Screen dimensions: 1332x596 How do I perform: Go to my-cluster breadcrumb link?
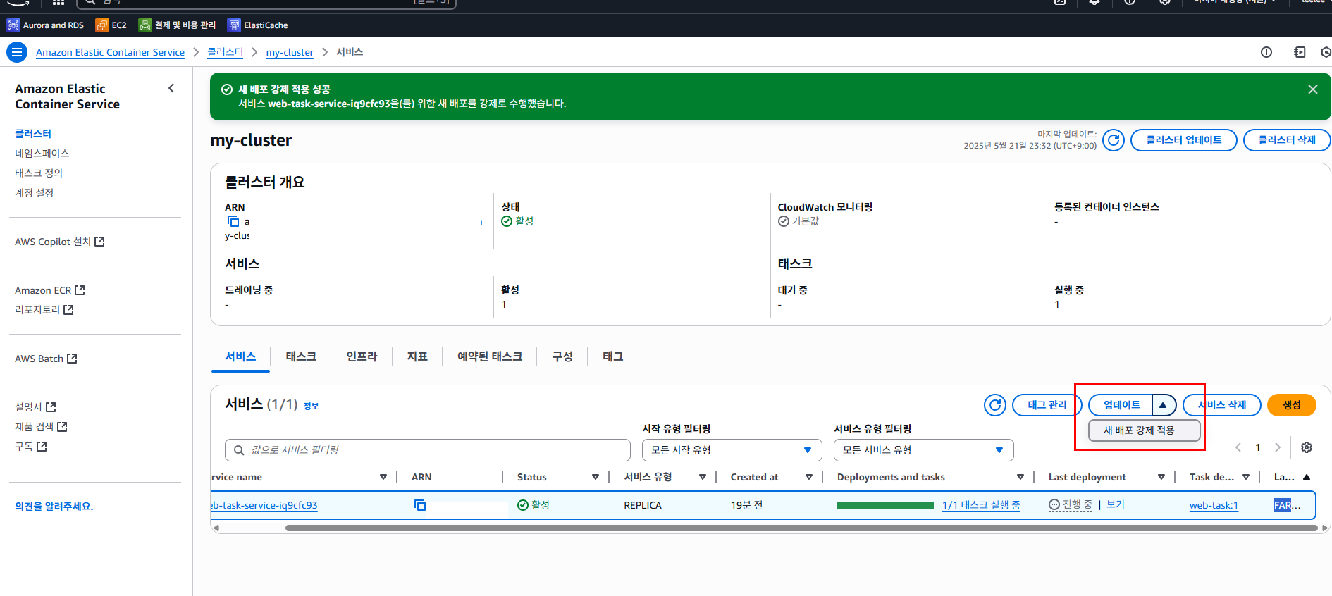pos(290,52)
